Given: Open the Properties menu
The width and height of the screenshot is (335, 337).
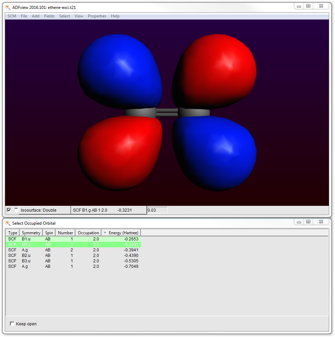Looking at the screenshot, I should pyautogui.click(x=97, y=16).
